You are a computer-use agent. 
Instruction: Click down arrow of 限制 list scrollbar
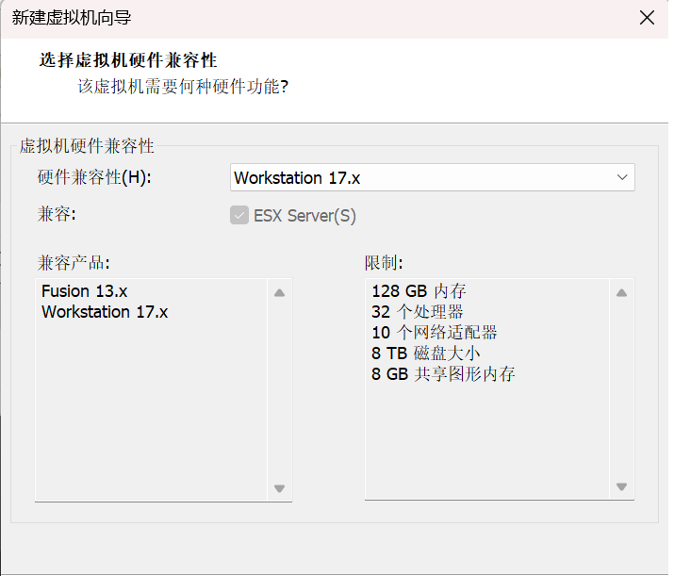(621, 486)
